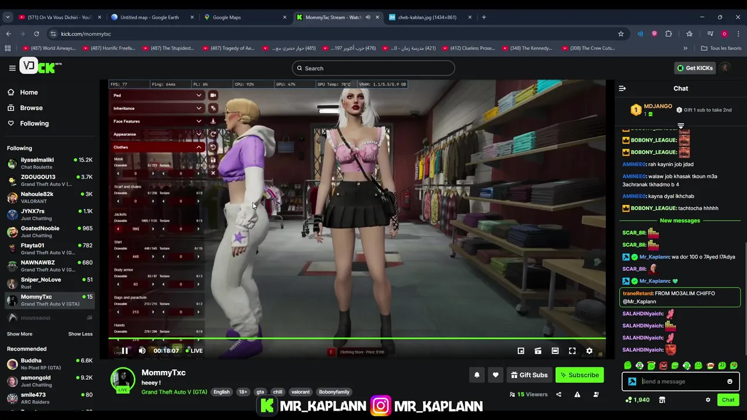Toggle the camera icon in customization menu
The image size is (747, 420).
click(213, 95)
